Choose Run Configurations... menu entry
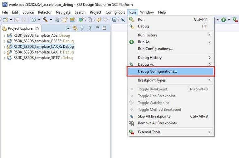This screenshot has height=158, width=239. (171, 49)
